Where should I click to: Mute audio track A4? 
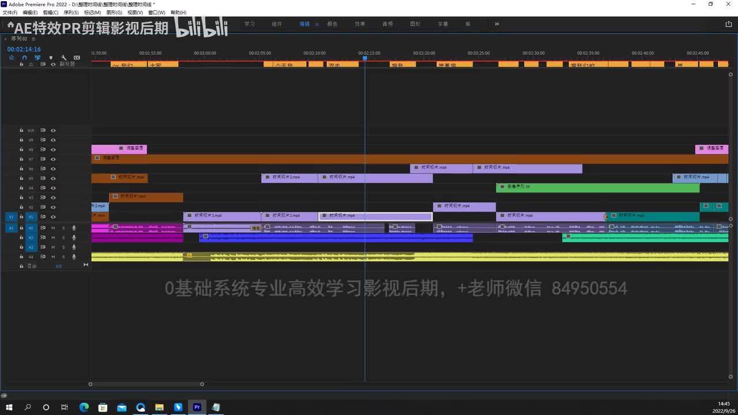point(53,256)
